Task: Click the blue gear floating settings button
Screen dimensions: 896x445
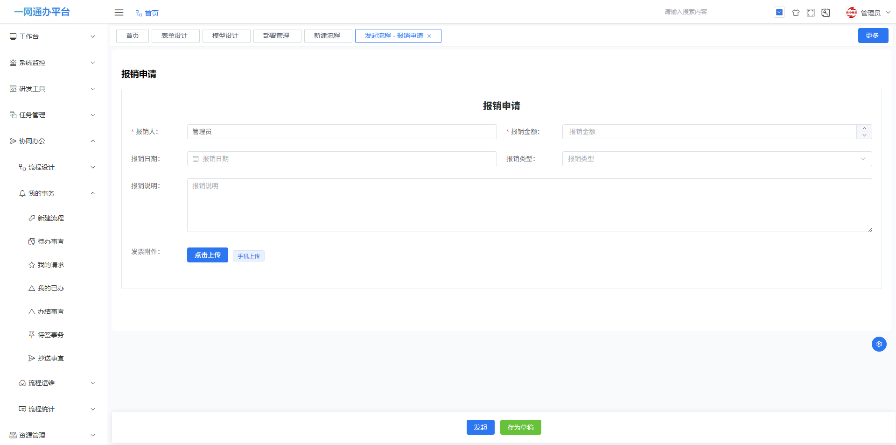Action: pyautogui.click(x=879, y=344)
